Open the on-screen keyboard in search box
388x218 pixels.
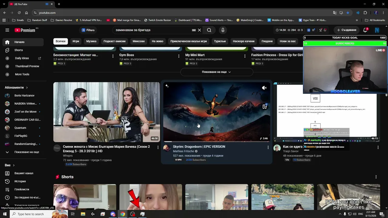tap(194, 30)
